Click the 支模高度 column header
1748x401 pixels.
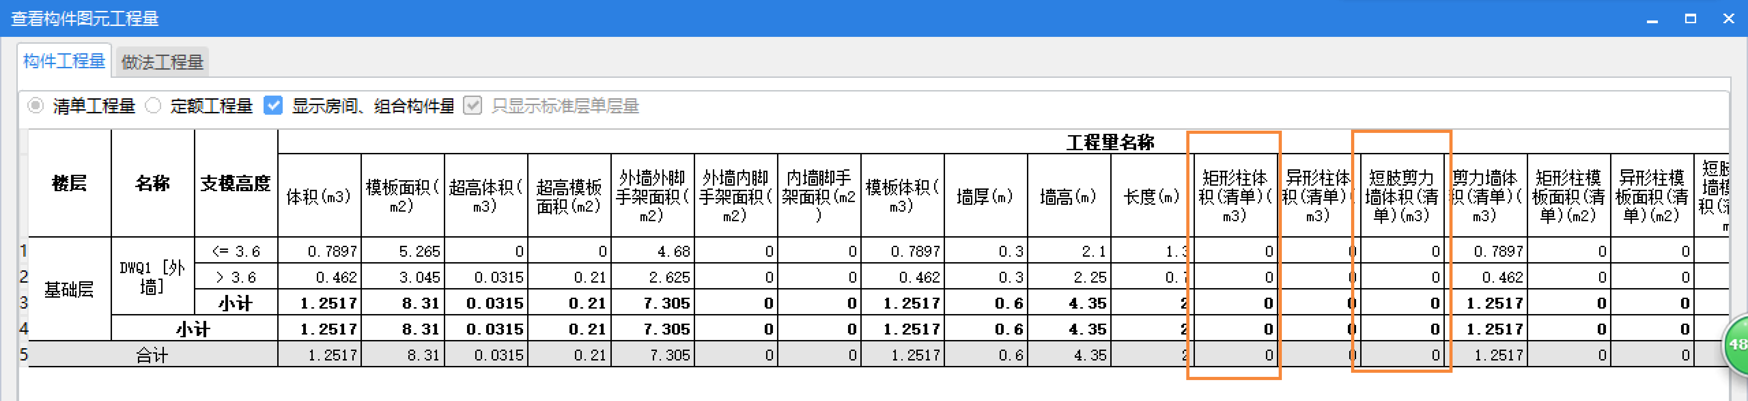tap(235, 183)
